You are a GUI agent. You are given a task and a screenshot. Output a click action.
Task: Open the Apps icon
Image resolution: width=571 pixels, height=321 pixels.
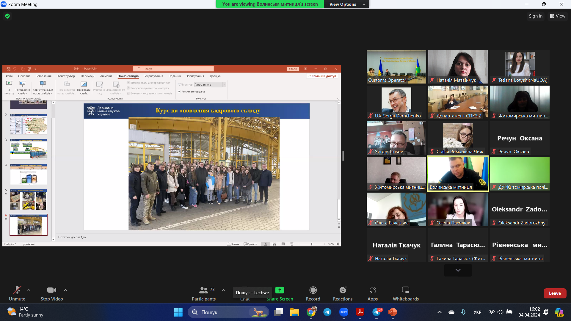click(x=372, y=290)
